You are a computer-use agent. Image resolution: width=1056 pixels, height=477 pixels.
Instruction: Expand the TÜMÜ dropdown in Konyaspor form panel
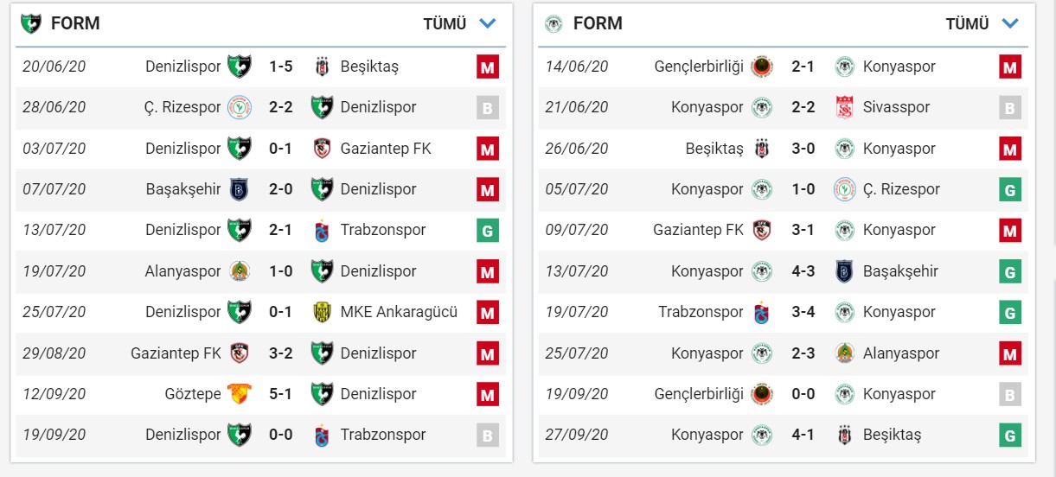click(967, 24)
